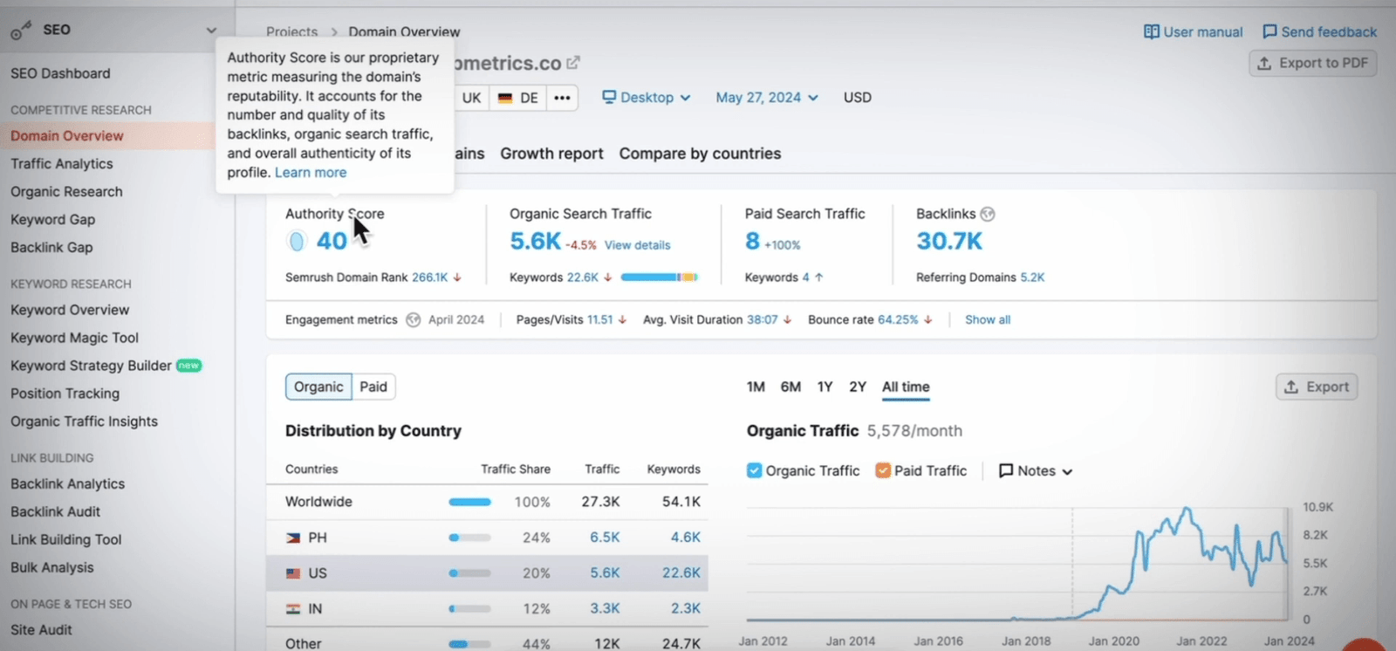Open Backlink Audit

[55, 512]
